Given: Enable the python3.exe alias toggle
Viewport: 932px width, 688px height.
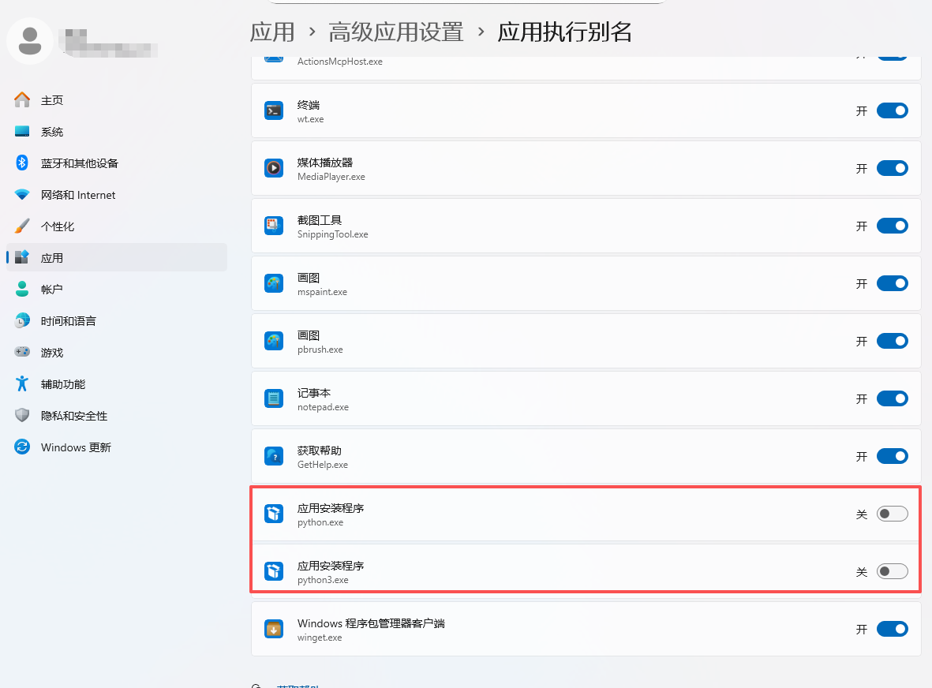Looking at the screenshot, I should 892,571.
